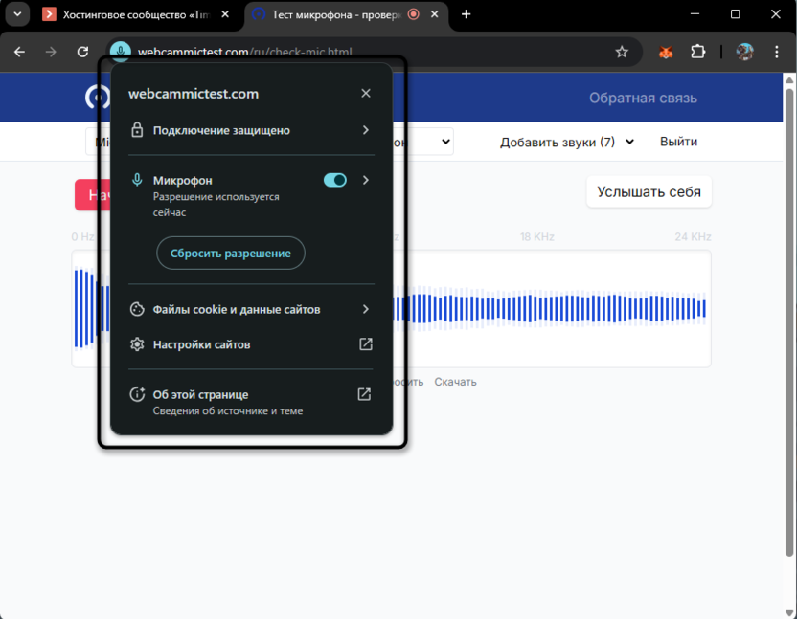Click the microphone icon in the popup
The width and height of the screenshot is (797, 619).
point(137,180)
